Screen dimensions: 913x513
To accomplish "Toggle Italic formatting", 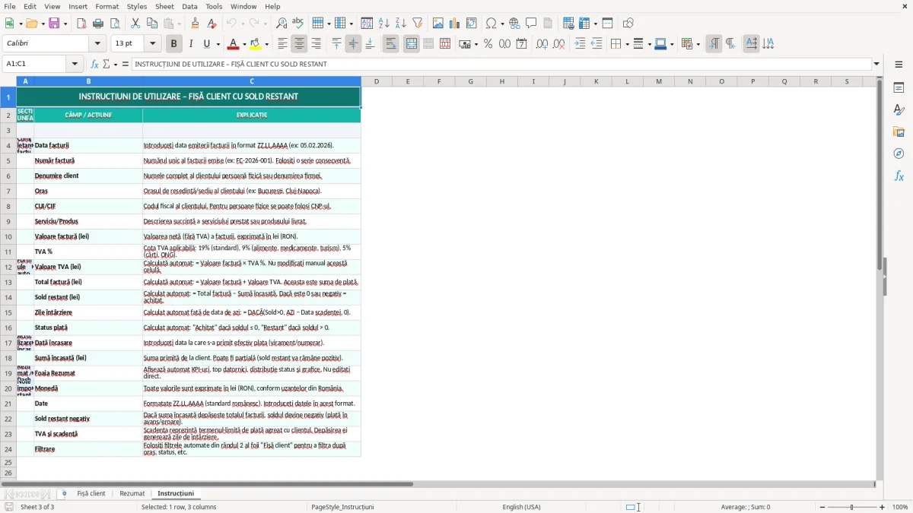I will (x=190, y=44).
